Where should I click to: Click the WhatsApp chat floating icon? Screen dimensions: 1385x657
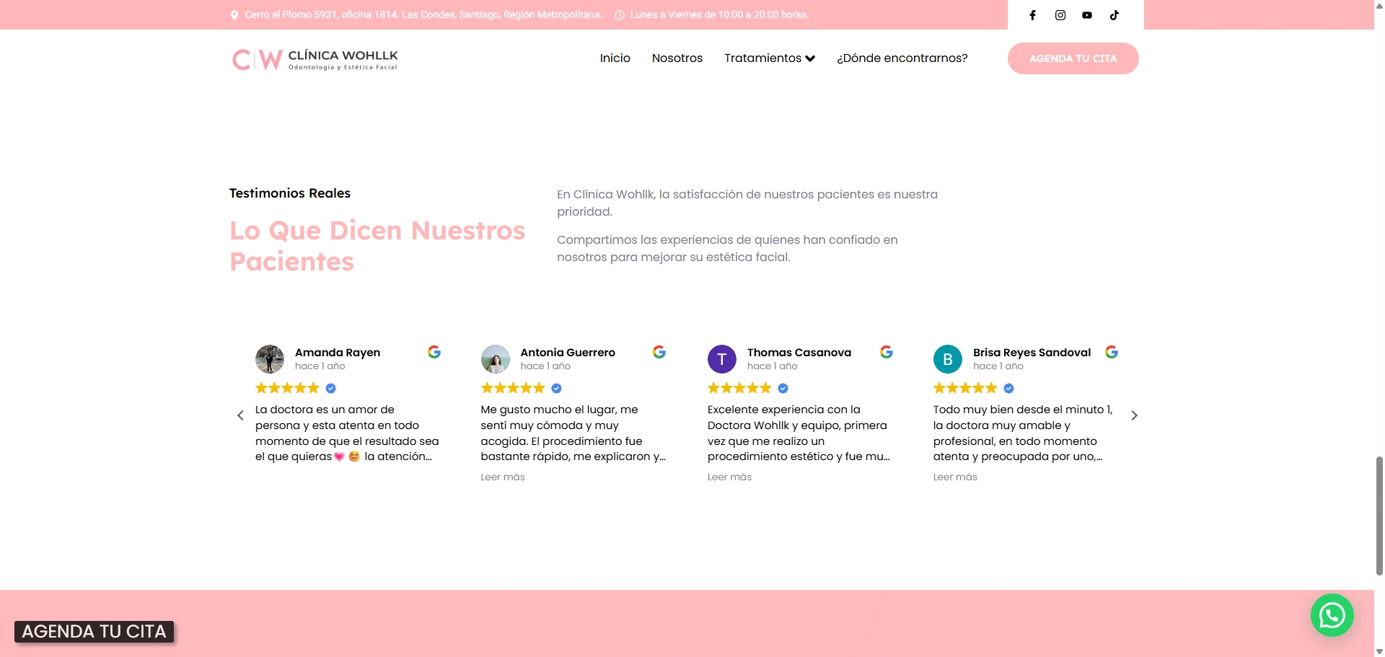click(x=1332, y=615)
